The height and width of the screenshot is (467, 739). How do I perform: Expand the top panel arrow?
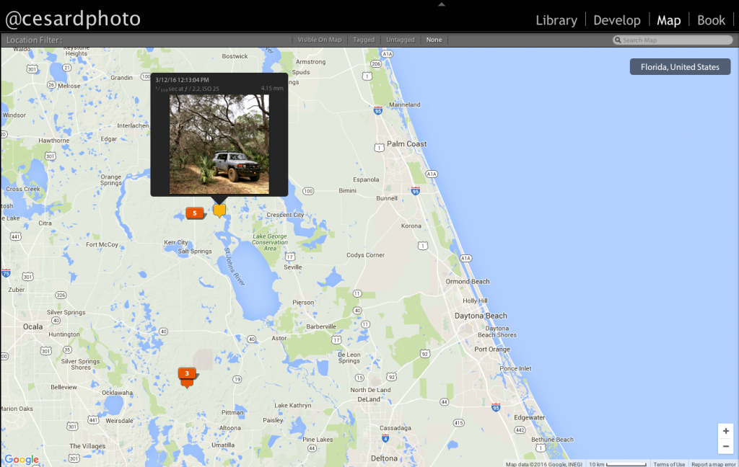click(x=442, y=4)
